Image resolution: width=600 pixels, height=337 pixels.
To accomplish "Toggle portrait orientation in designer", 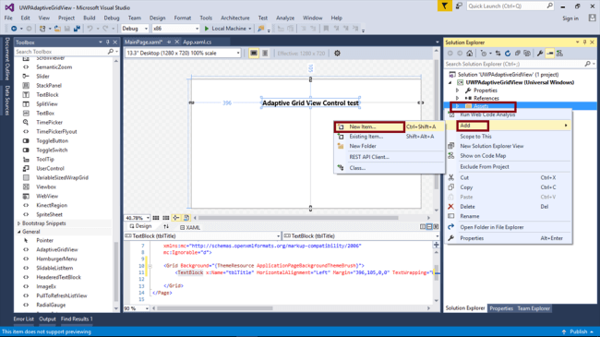I will point(265,54).
